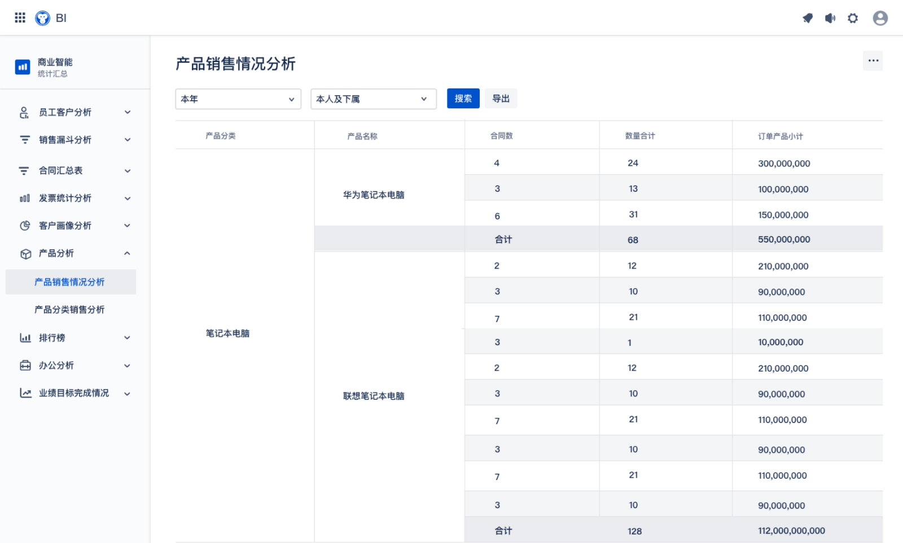Click the 数量合计 column header
Viewport: 903px width, 543px height.
(640, 136)
